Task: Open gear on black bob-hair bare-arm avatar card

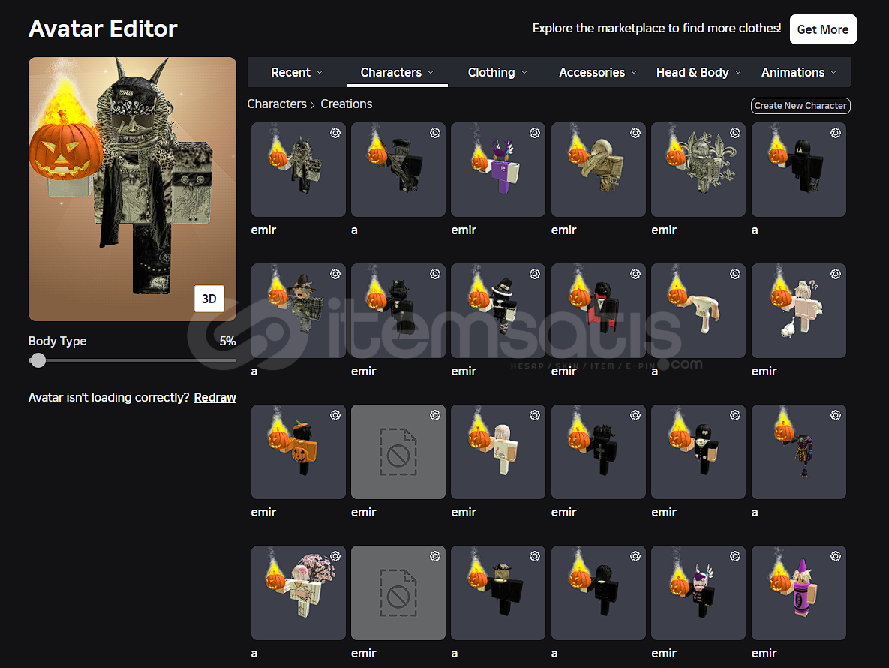Action: [734, 416]
